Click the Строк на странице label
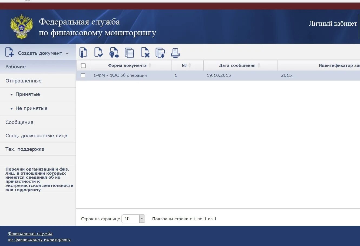 tap(101, 219)
